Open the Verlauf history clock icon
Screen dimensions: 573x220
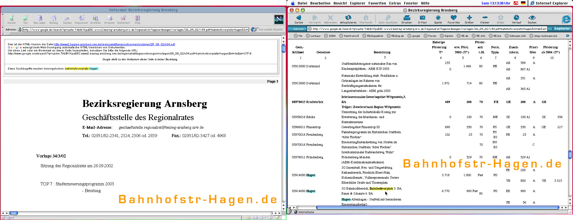click(x=516, y=19)
